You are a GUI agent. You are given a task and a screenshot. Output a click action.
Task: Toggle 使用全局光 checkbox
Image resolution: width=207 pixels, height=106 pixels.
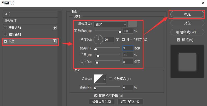tap(123, 40)
